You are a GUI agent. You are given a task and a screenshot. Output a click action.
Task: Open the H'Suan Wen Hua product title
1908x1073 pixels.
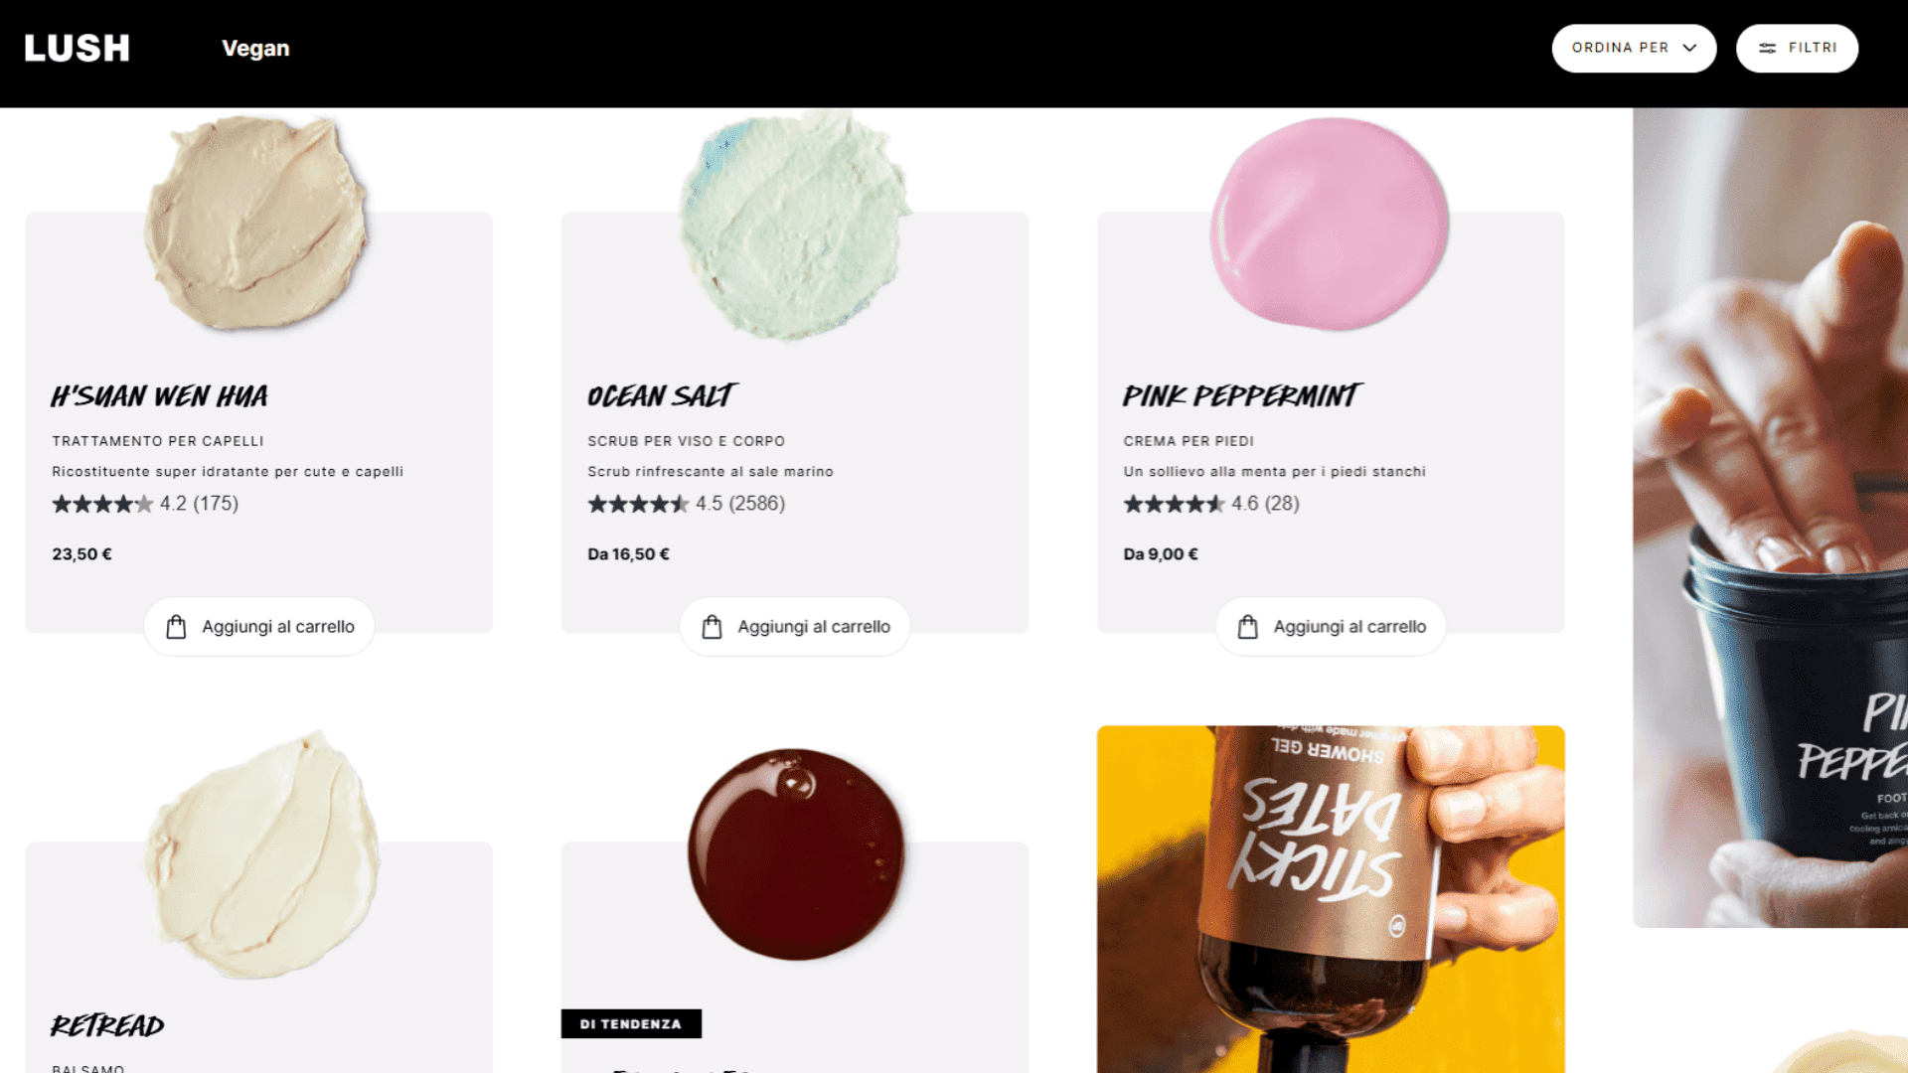point(159,395)
